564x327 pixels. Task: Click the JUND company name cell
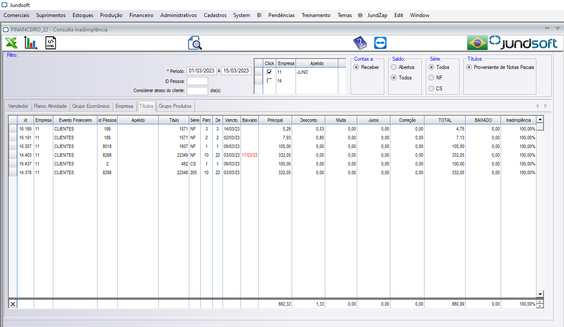click(x=317, y=72)
